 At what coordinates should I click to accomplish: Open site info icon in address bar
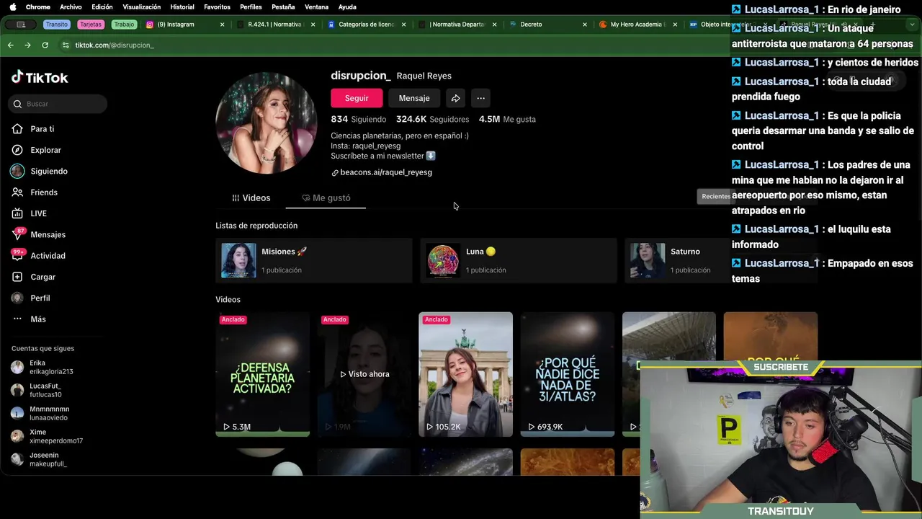click(x=66, y=45)
